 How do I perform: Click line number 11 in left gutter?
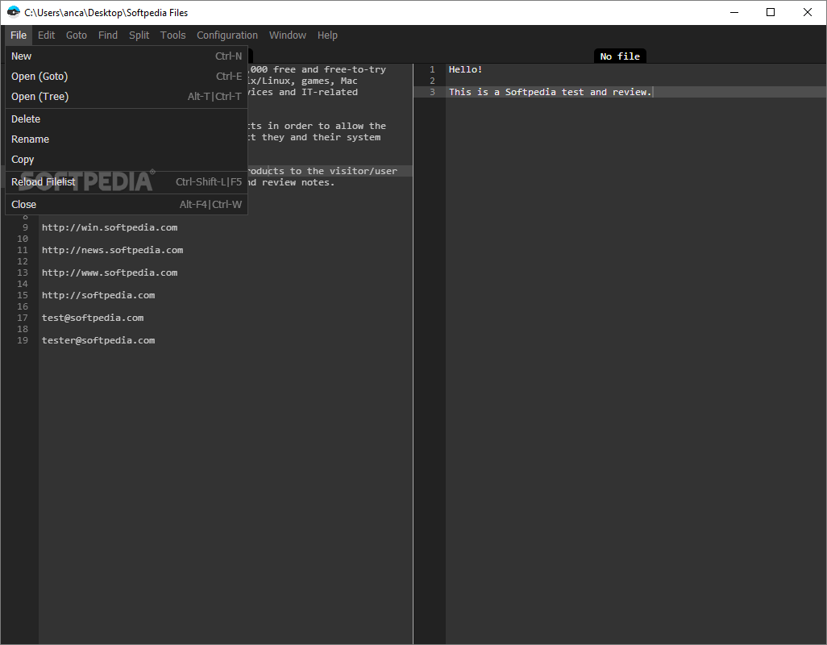pyautogui.click(x=23, y=250)
